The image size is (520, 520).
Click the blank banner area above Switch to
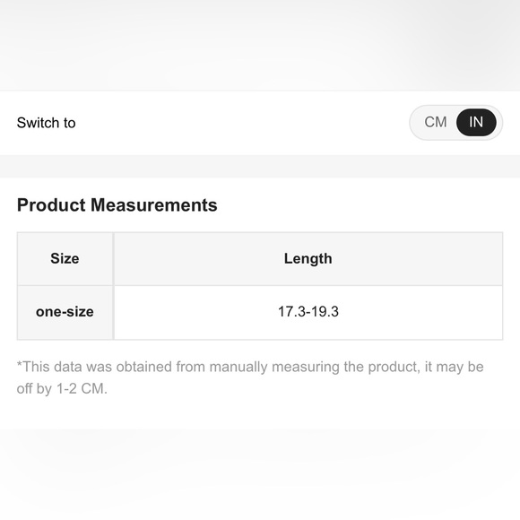point(260,45)
